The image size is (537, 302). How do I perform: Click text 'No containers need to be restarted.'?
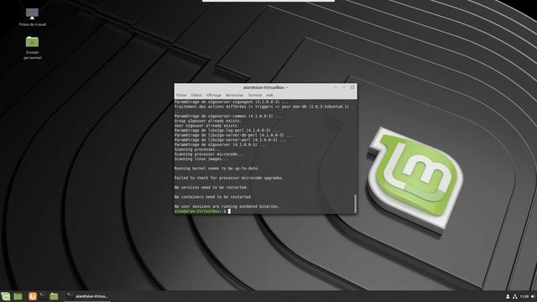tap(213, 197)
